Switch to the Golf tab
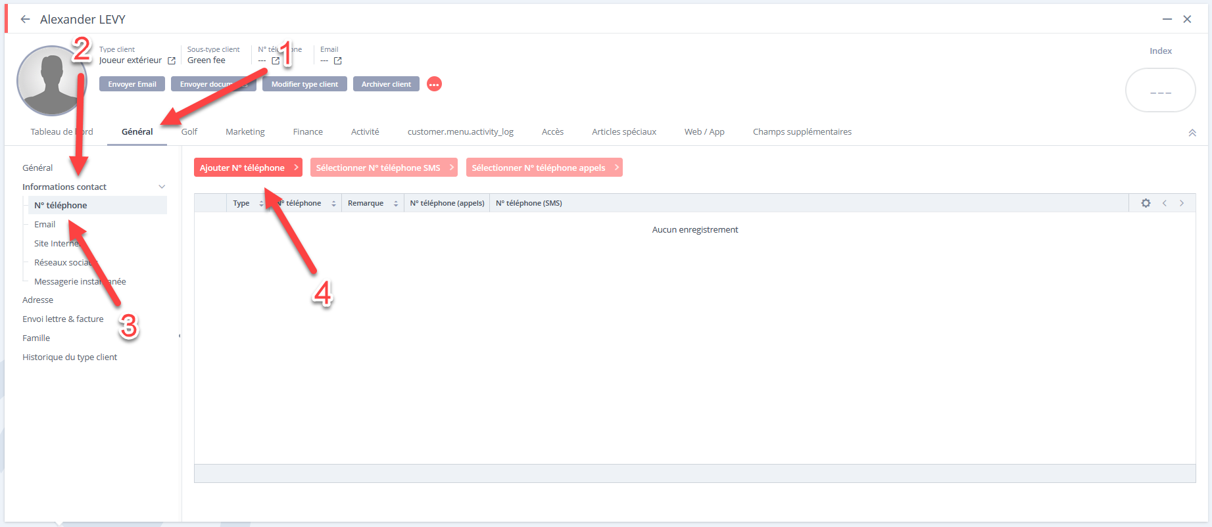Image resolution: width=1212 pixels, height=527 pixels. pyautogui.click(x=189, y=131)
